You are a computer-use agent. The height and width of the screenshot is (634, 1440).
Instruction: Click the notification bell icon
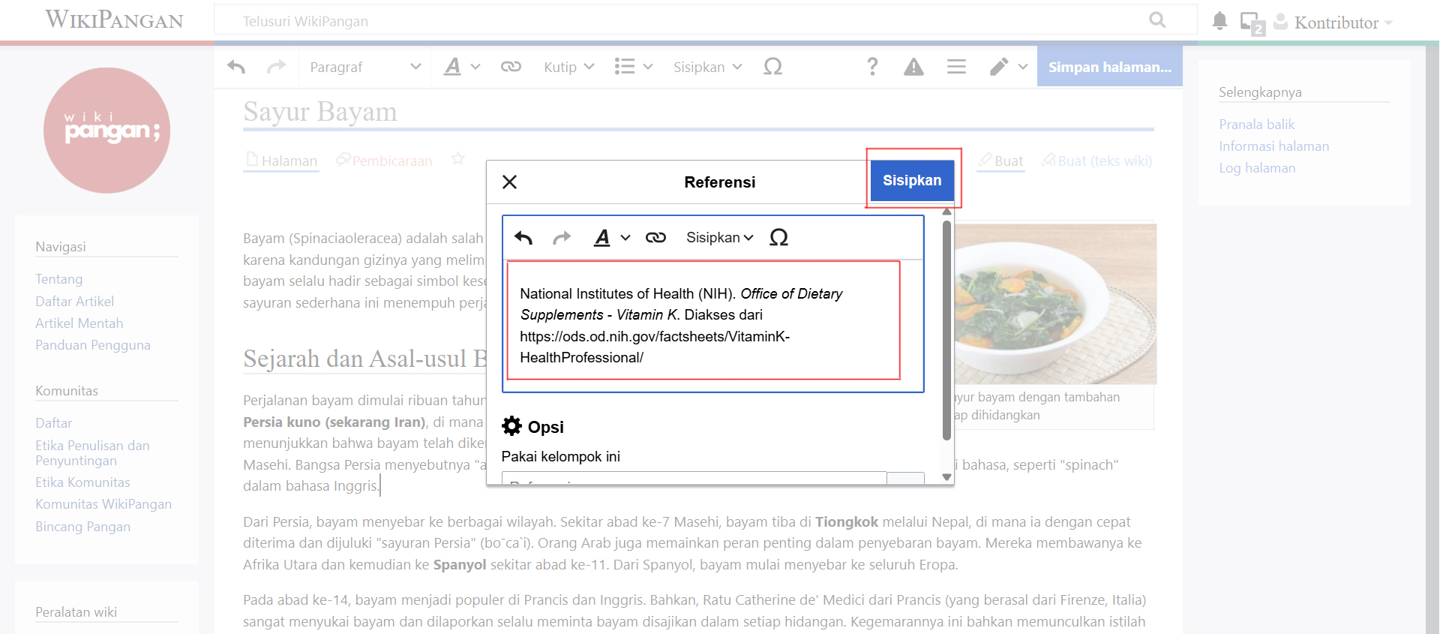pos(1219,22)
